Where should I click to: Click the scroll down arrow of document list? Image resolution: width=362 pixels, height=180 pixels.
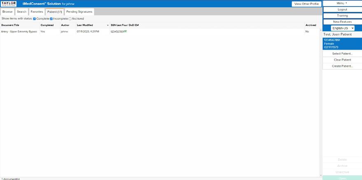[321, 175]
